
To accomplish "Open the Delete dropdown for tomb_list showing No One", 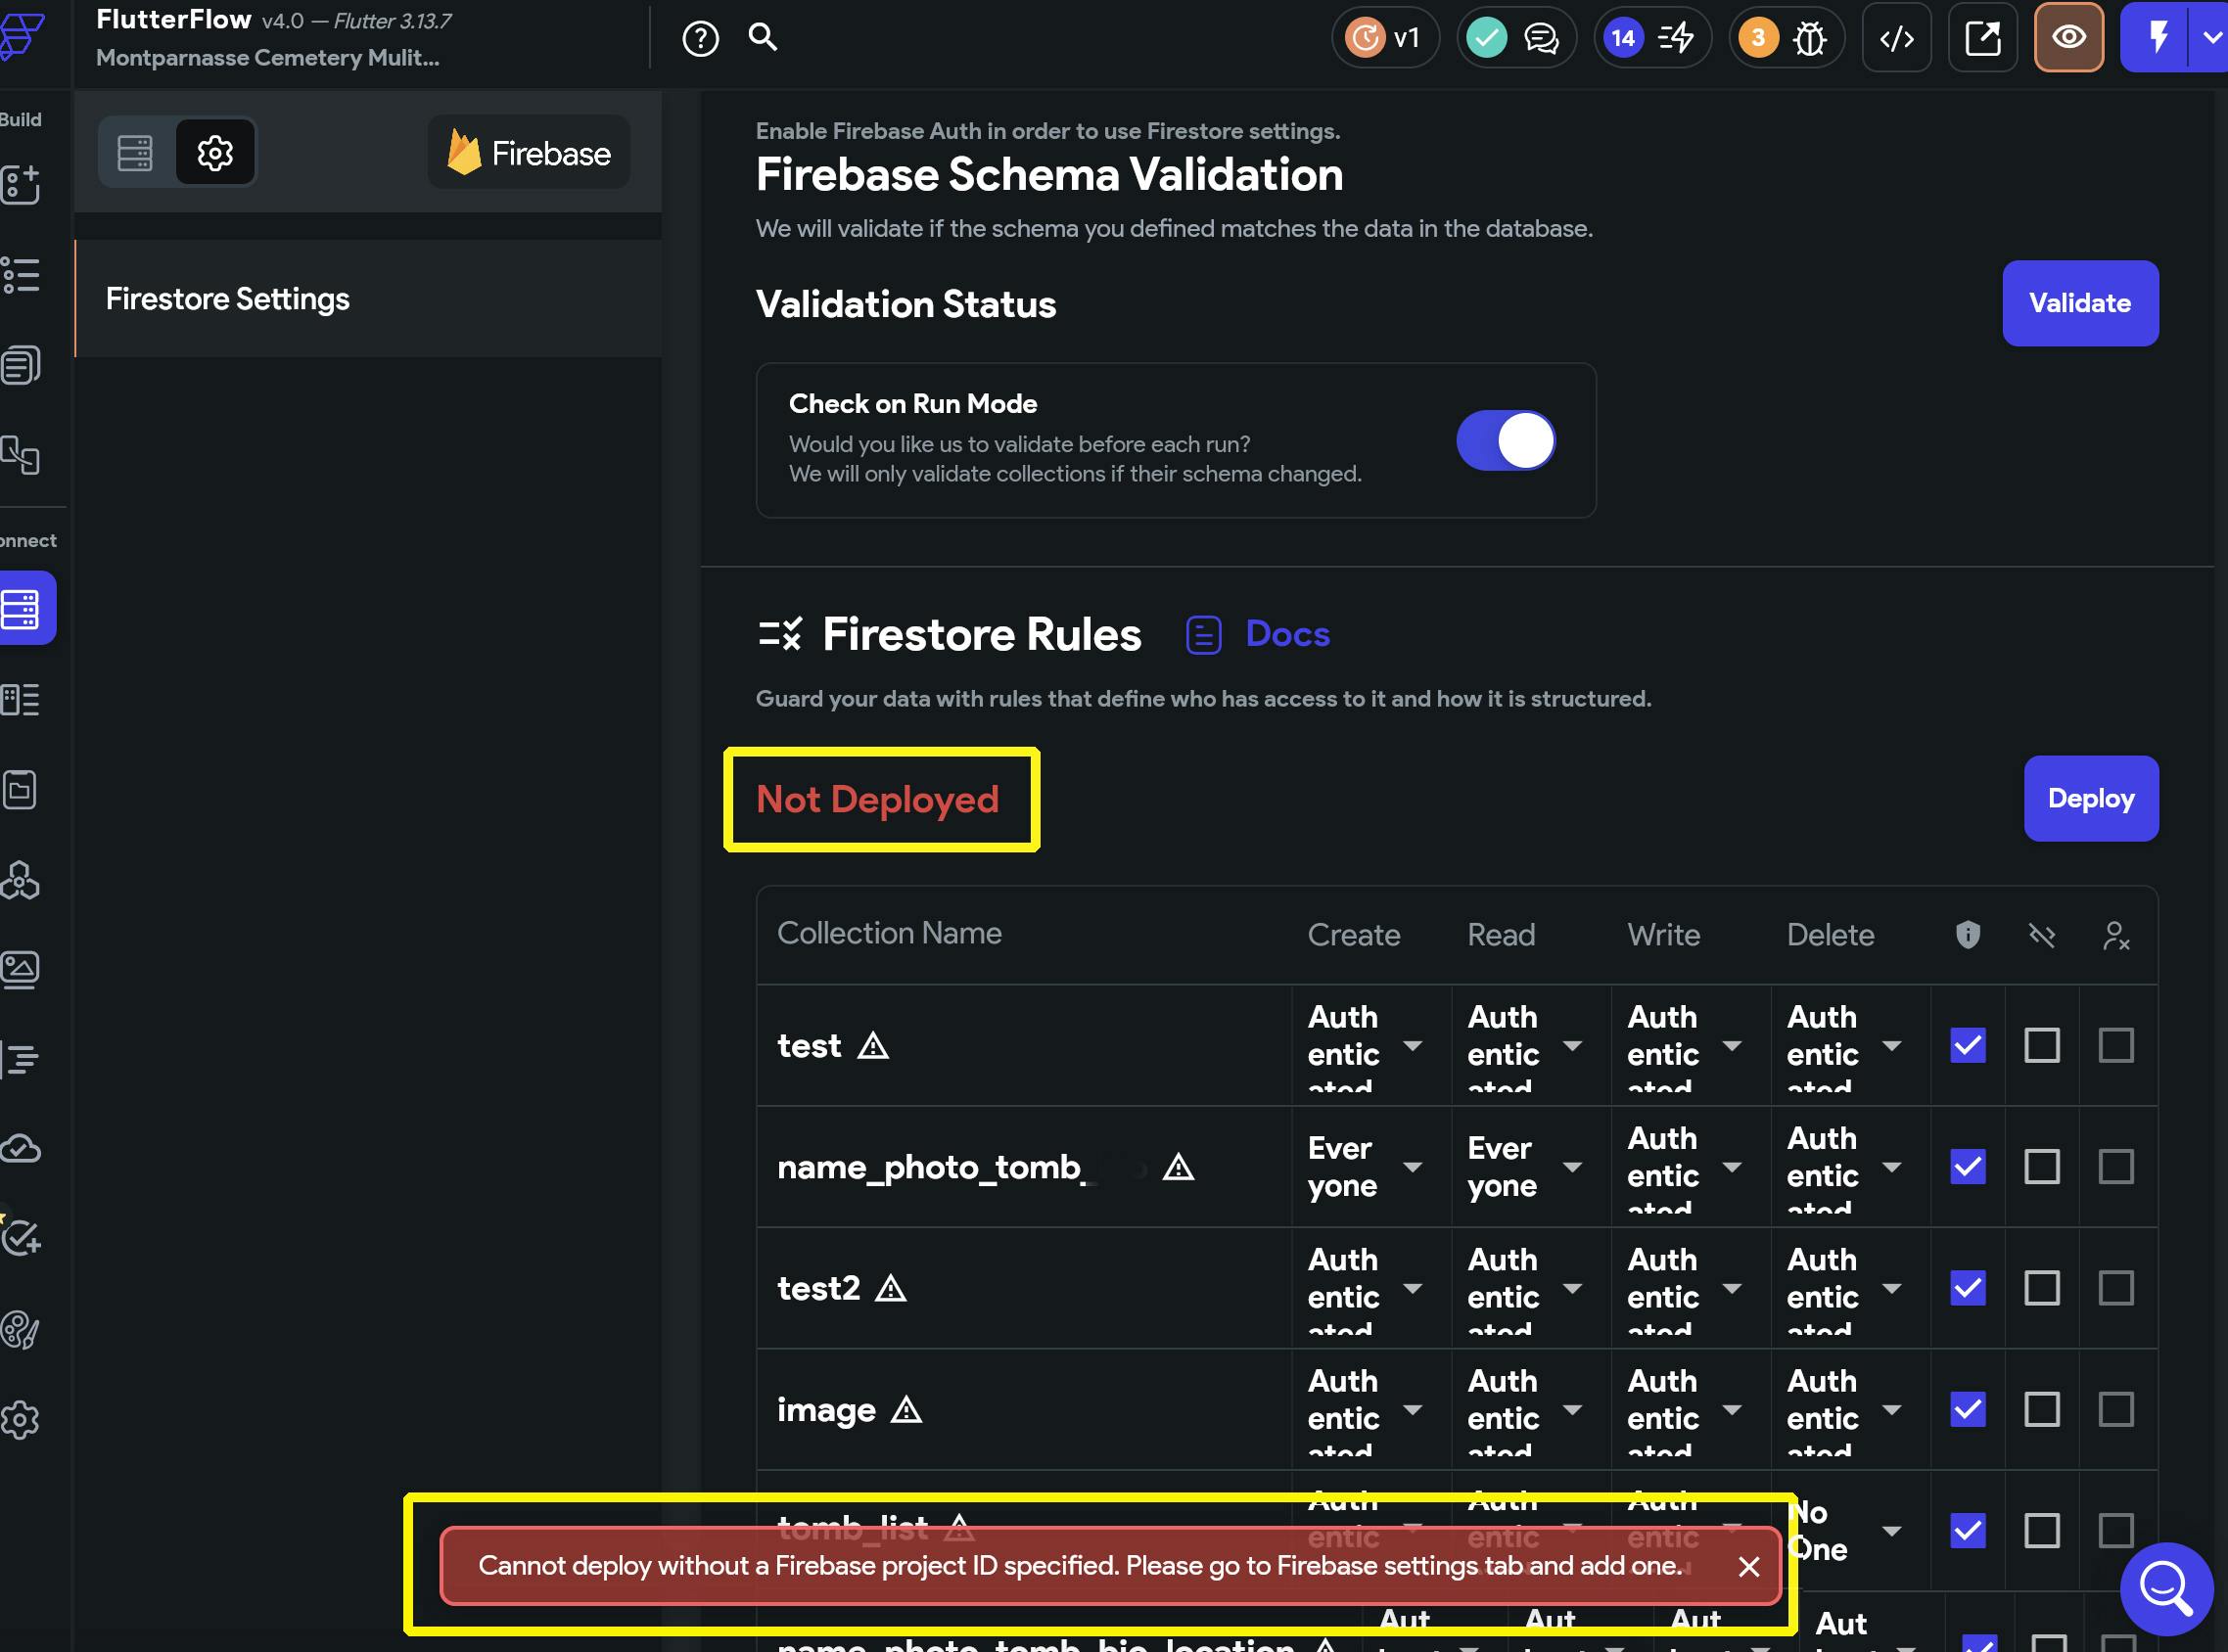I will 1891,1531.
